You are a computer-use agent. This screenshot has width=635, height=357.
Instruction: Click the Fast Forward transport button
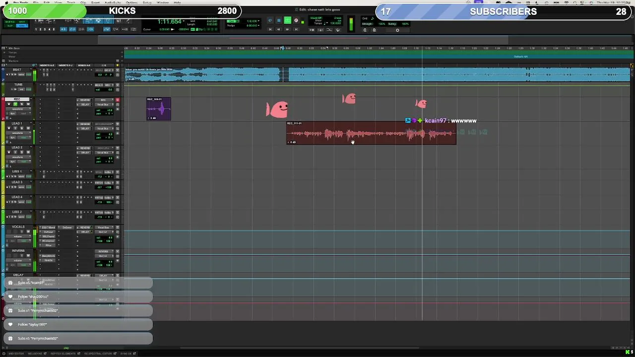point(287,29)
